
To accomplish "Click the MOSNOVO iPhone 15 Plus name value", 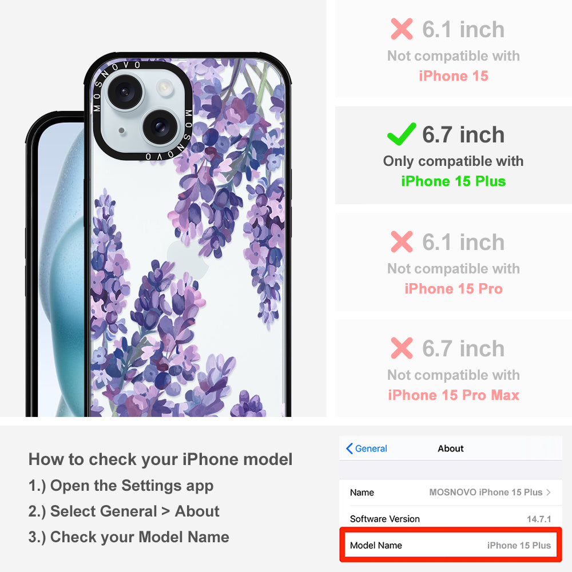I will point(486,492).
